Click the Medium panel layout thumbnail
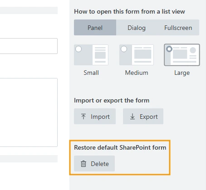This screenshot has width=206, height=190. 137,55
